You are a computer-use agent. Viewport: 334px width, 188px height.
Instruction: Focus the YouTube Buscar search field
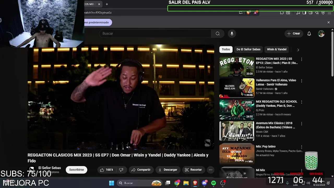[x=155, y=33]
